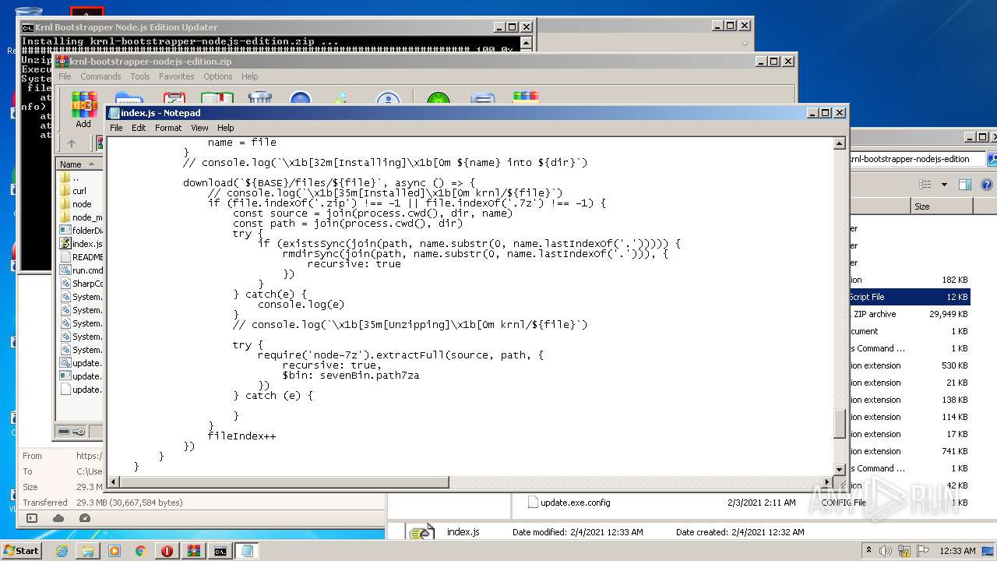
Task: Open Internet Explorer from taskbar
Action: point(62,551)
